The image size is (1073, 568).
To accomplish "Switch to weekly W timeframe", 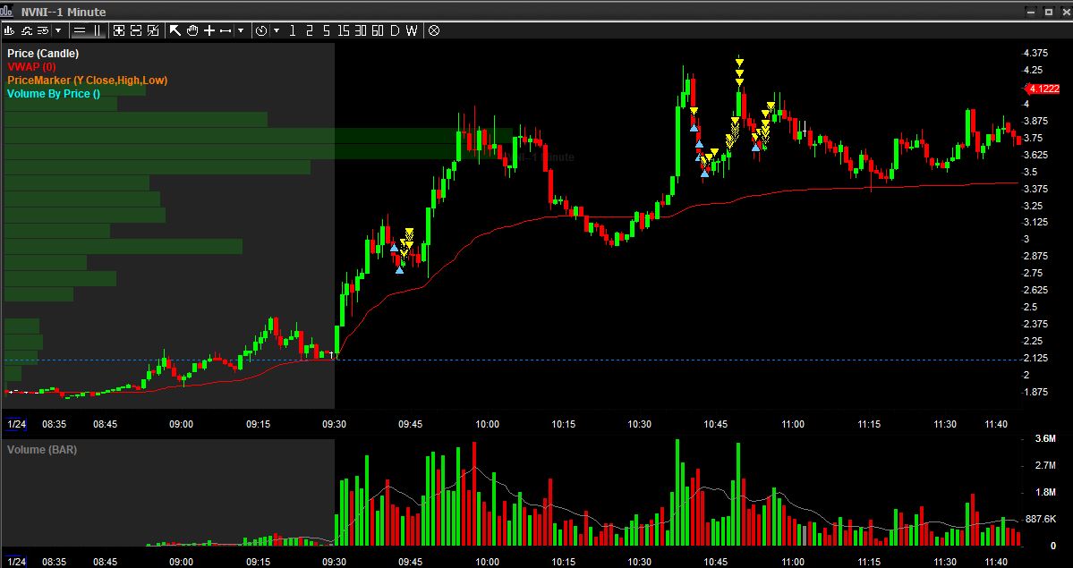I will (412, 30).
